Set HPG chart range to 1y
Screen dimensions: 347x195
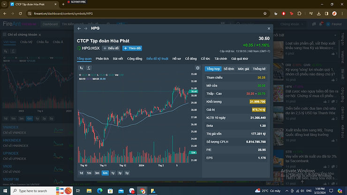(113, 173)
